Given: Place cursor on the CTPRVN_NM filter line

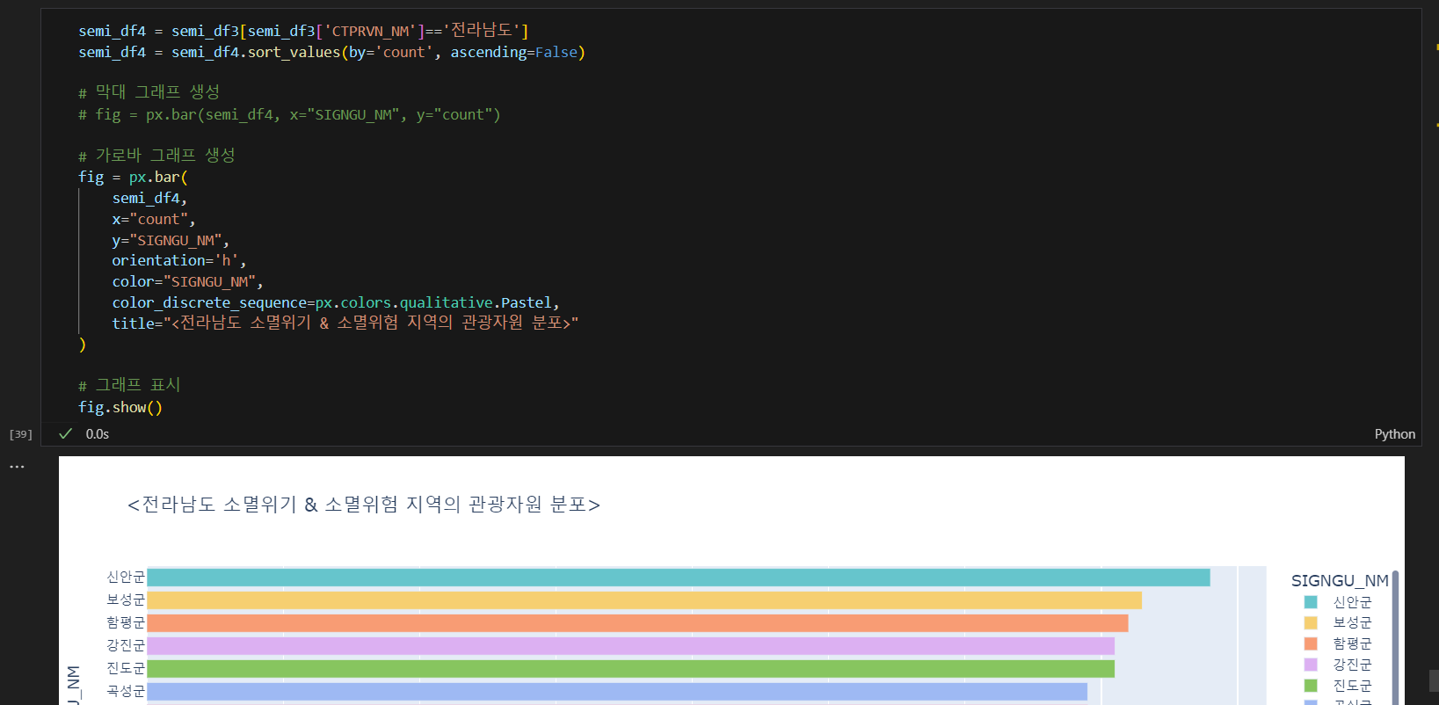Looking at the screenshot, I should coord(303,31).
